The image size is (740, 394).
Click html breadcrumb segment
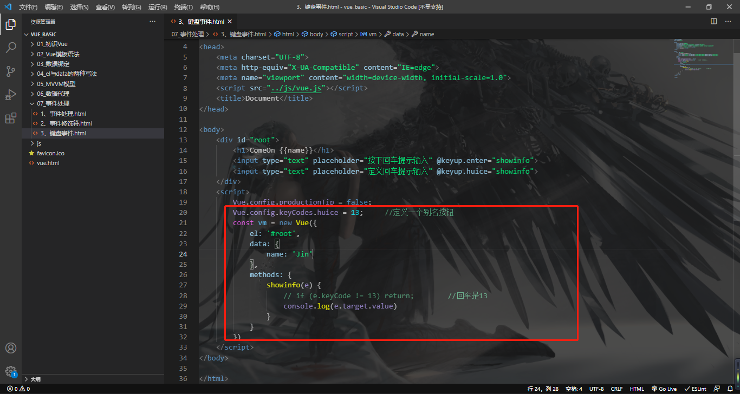284,34
